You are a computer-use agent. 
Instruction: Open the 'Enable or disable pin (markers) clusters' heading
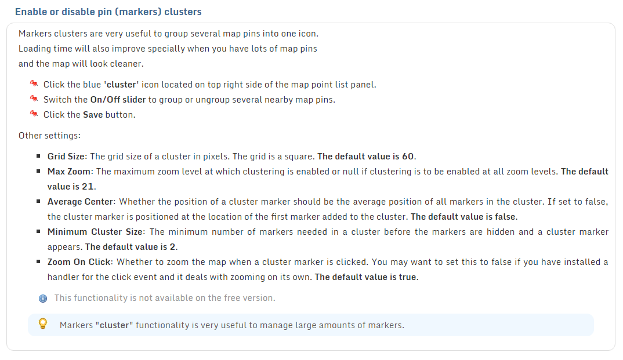click(x=108, y=12)
